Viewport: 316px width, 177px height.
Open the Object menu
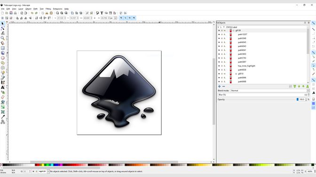coord(28,9)
